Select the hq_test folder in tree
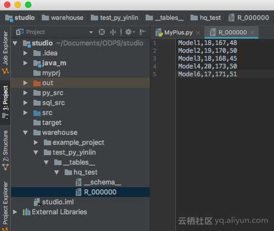The height and width of the screenshot is (231, 274). [81, 172]
